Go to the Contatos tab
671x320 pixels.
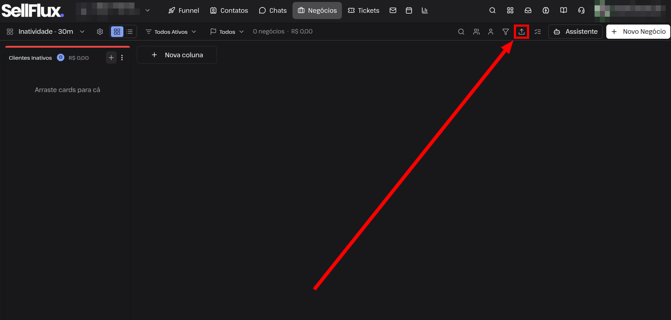coord(229,10)
